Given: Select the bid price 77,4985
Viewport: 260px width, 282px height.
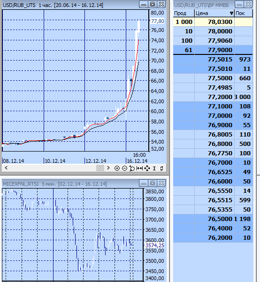Looking at the screenshot, I should (220, 88).
